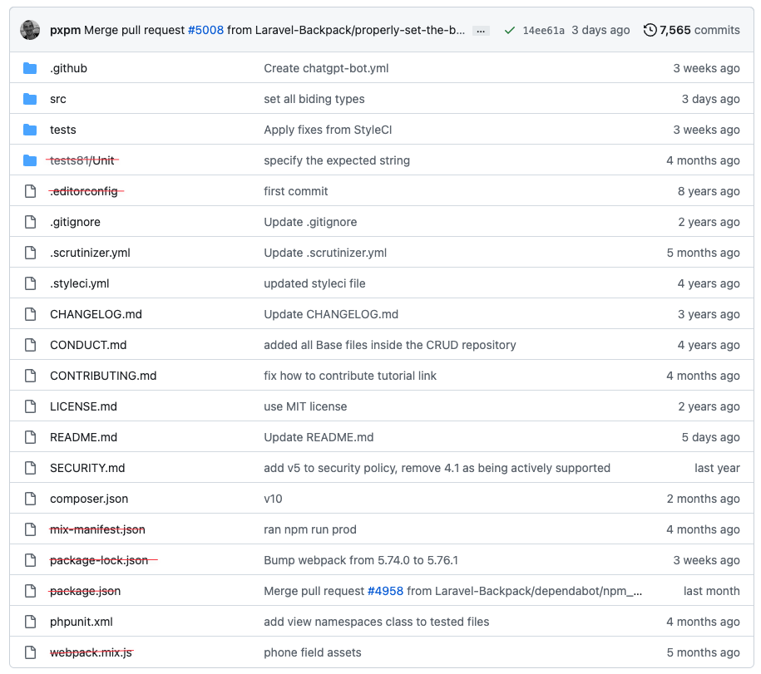This screenshot has height=674, width=761.
Task: Open the 'Update CHANGELOG.md' commit message
Action: (x=333, y=314)
